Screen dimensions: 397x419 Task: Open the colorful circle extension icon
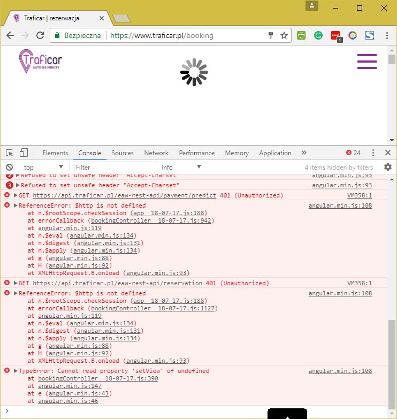coord(353,35)
